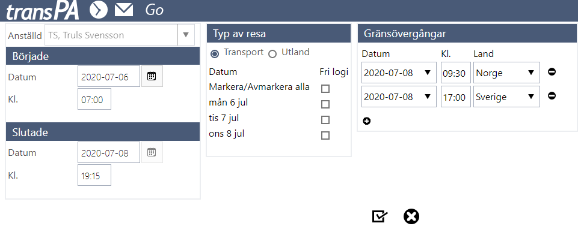Add a new border crossing row
This screenshot has width=578, height=226.
(366, 121)
